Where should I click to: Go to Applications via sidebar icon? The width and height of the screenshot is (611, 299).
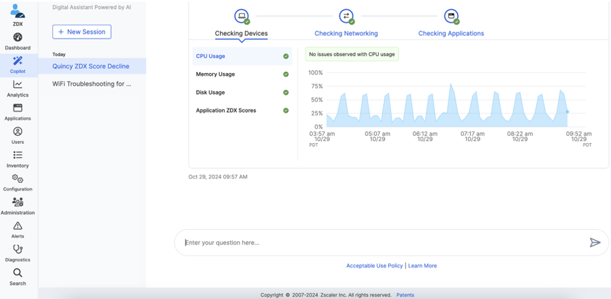point(18,108)
